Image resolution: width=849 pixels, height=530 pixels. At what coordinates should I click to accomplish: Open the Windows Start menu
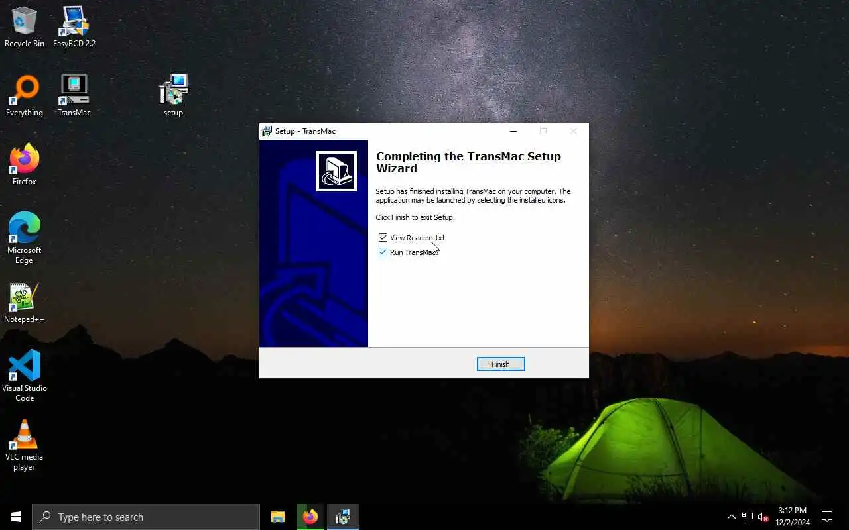tap(16, 517)
